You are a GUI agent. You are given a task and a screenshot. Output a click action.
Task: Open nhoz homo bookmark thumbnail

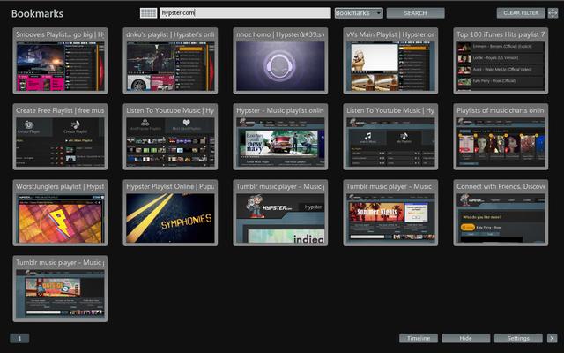(280, 61)
